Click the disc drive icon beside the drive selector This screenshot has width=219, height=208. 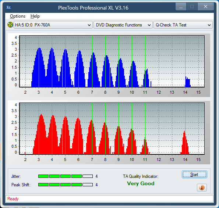10,25
